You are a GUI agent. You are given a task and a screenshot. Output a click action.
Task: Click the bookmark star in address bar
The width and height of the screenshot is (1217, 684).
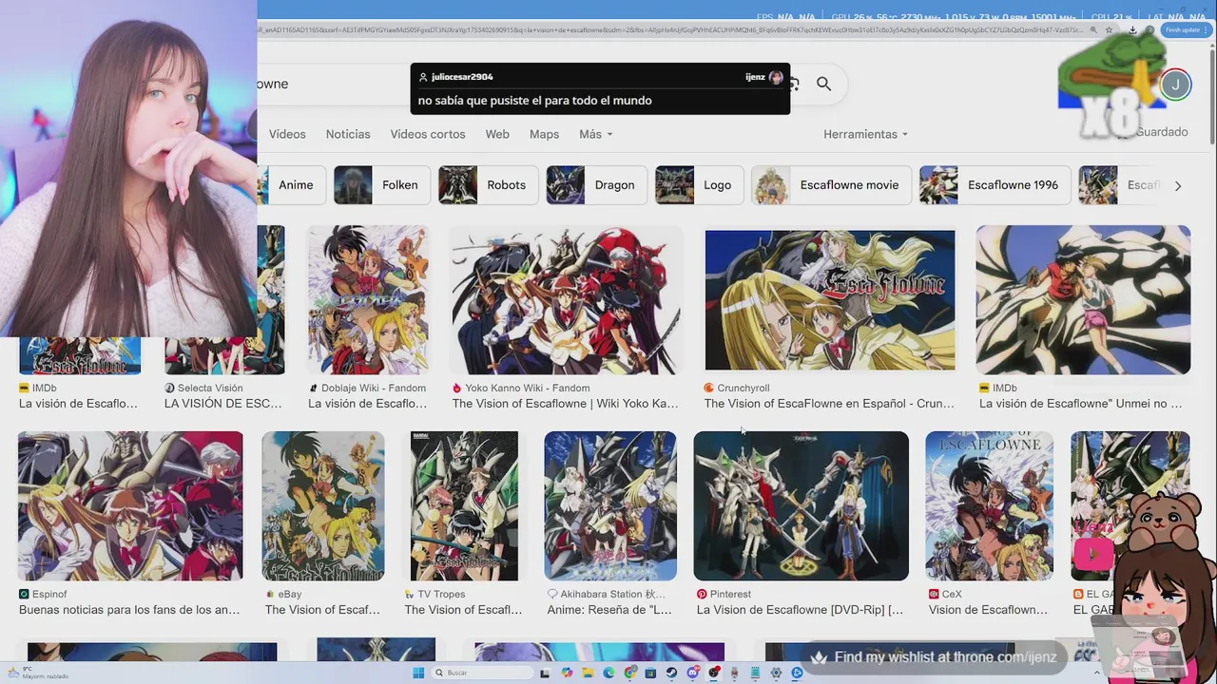1109,29
